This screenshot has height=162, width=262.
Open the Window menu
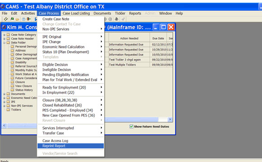point(165,13)
